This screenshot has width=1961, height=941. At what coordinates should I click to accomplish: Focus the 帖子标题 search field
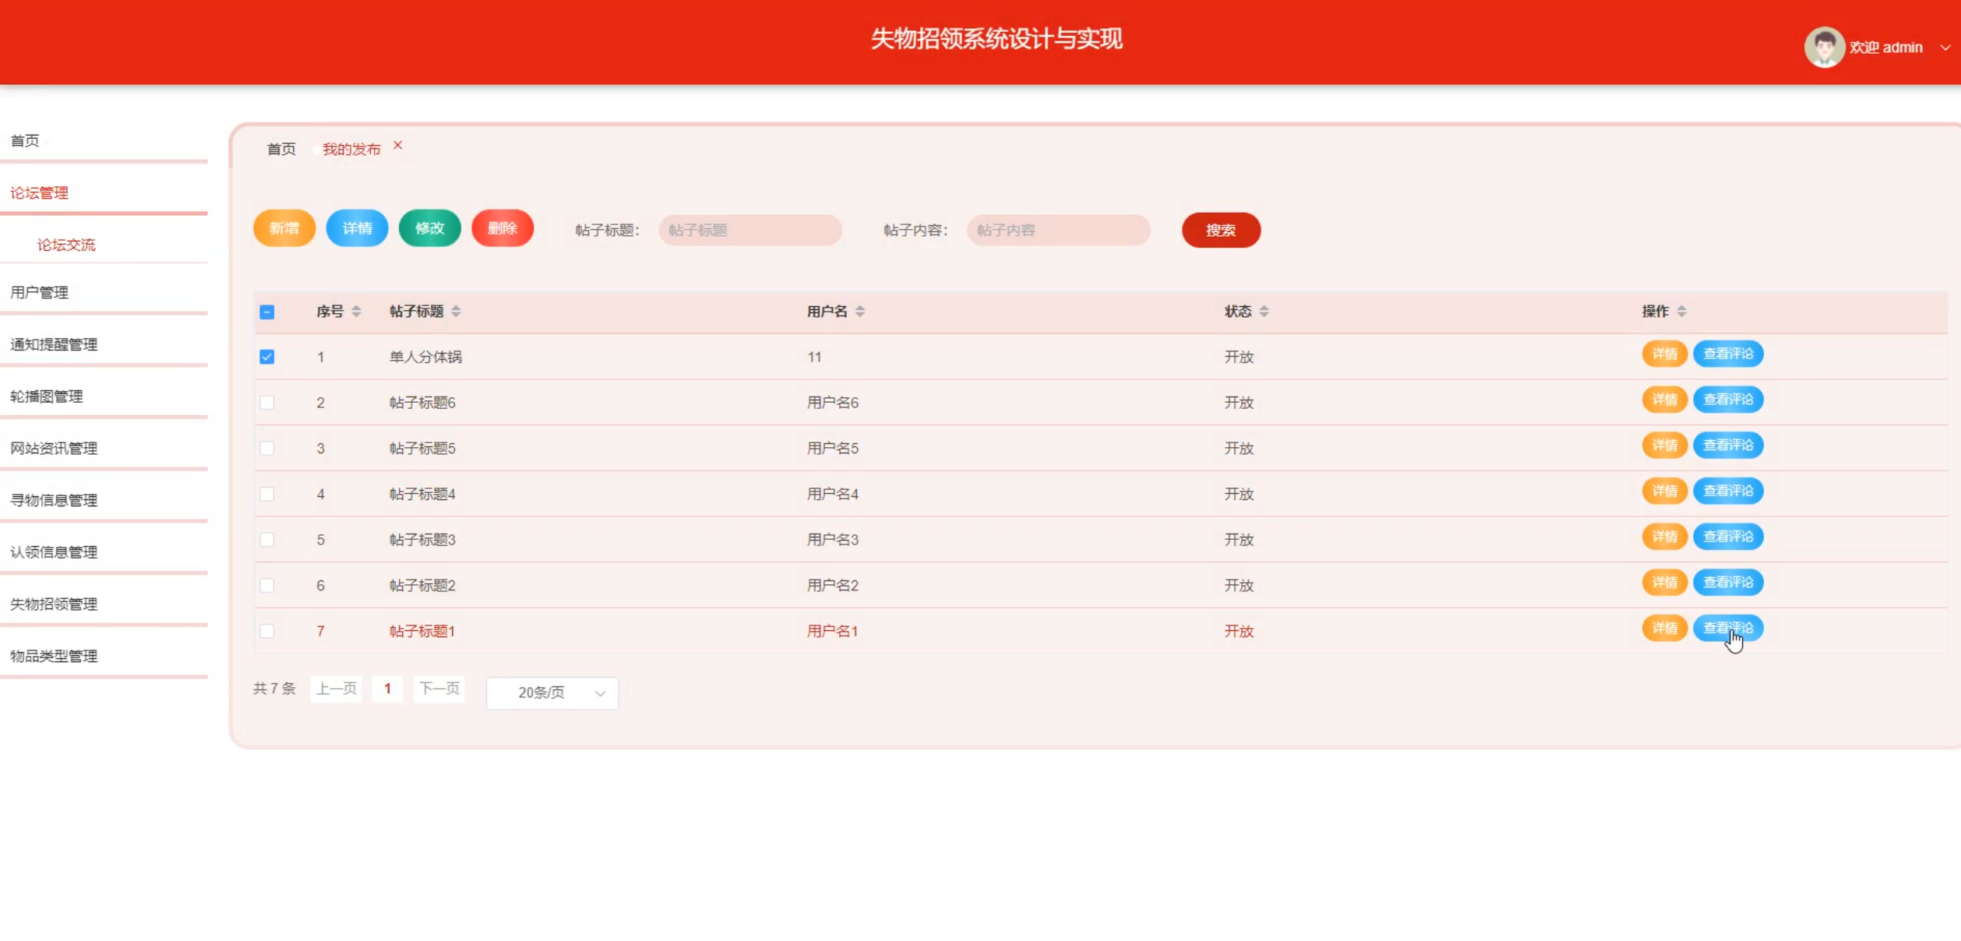point(749,231)
